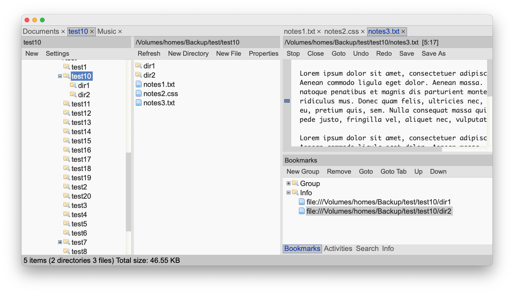Click the folder tree vertical scrollbar thumb

coord(128,192)
